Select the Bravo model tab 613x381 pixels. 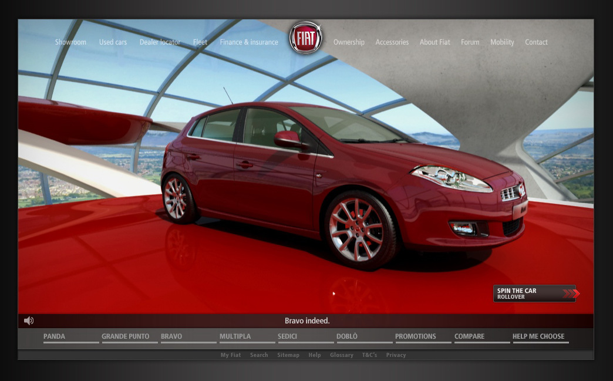click(188, 338)
